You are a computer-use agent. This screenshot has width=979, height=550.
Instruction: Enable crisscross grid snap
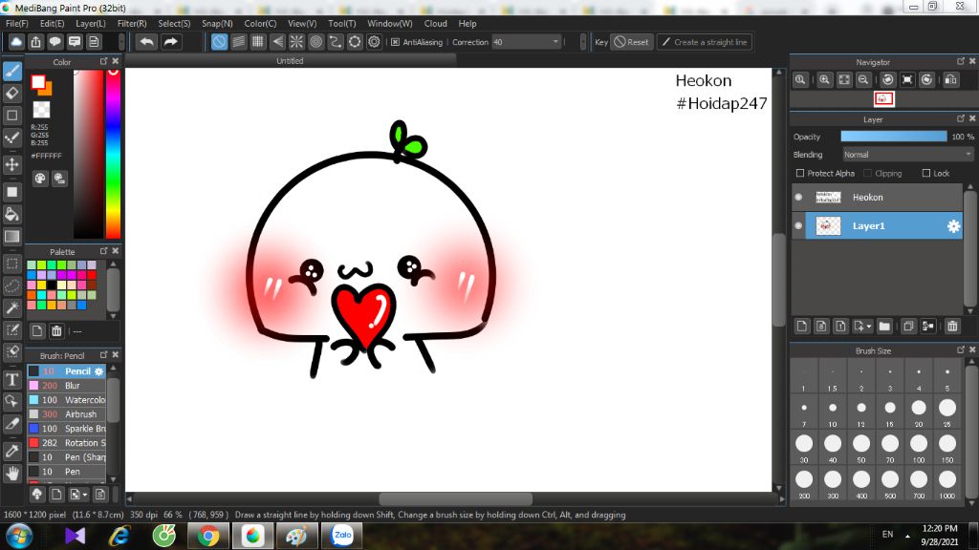(258, 42)
